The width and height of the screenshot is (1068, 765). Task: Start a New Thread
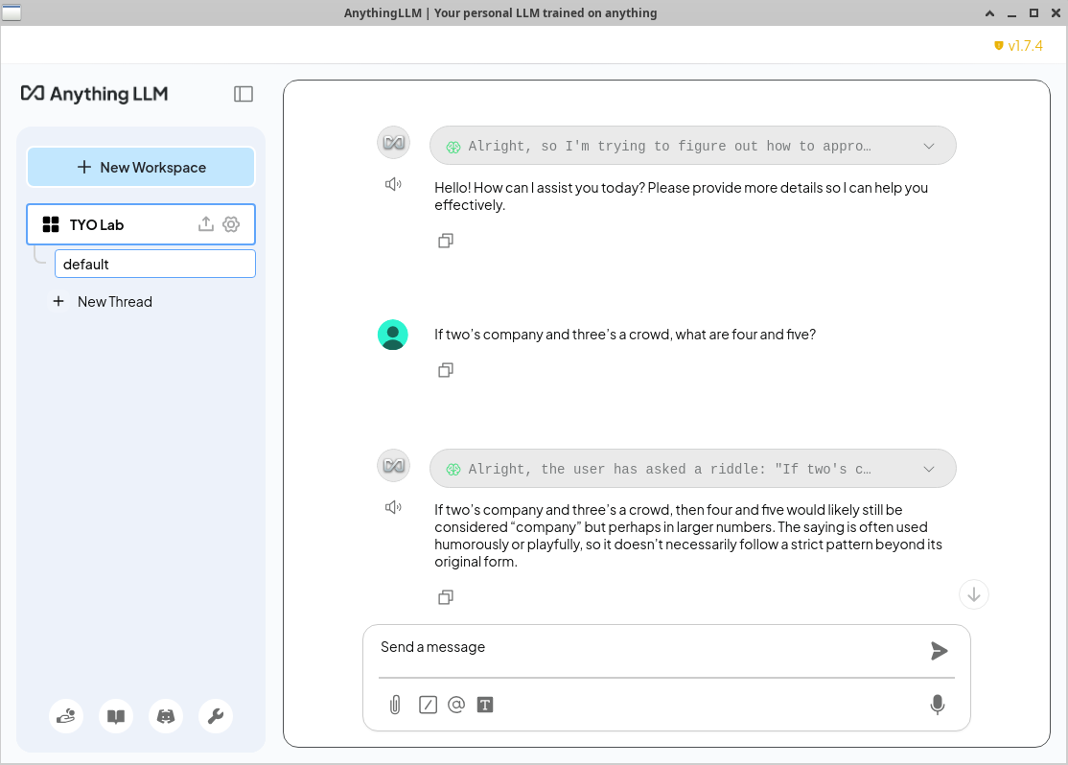(x=114, y=301)
